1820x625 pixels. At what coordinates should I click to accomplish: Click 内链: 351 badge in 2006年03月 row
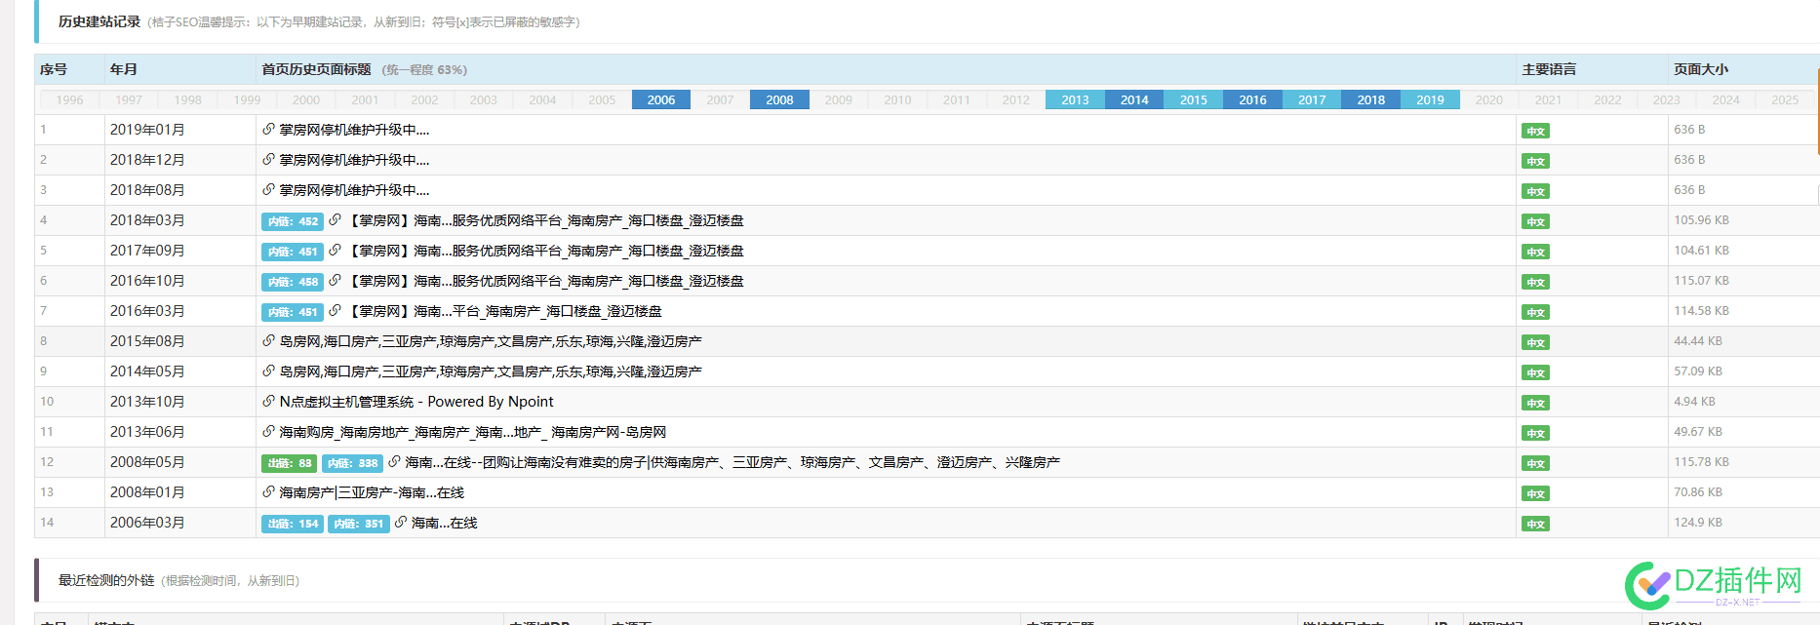[x=359, y=524]
